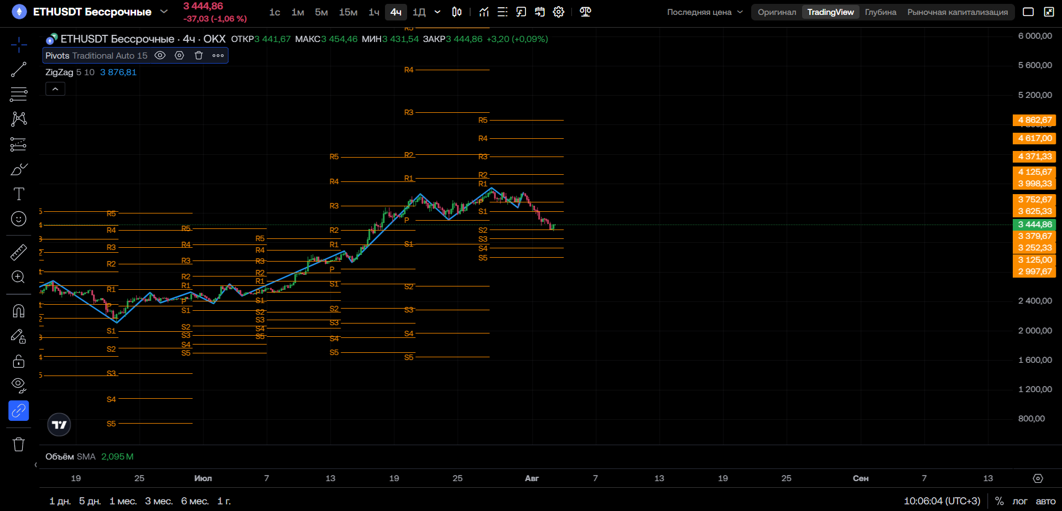Viewport: 1062px width, 511px height.
Task: Set range to 1 г.
Action: click(x=224, y=501)
